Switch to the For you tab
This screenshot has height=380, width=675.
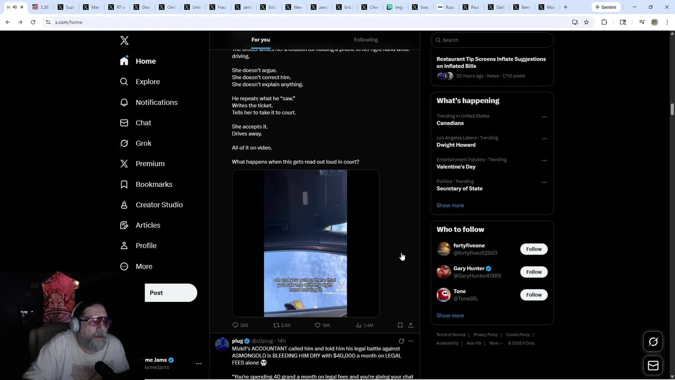[x=261, y=40]
